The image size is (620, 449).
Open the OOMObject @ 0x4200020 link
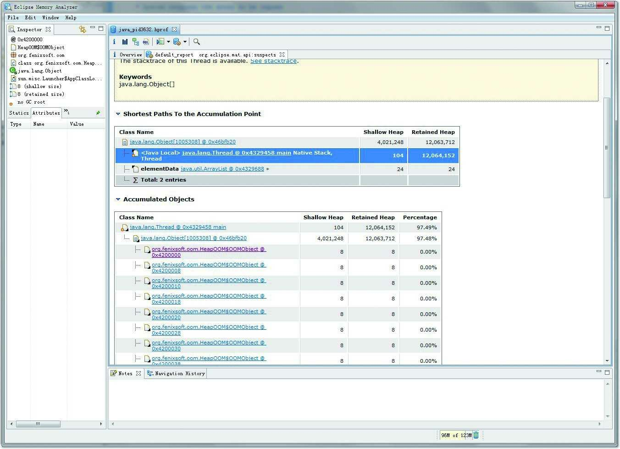click(209, 314)
